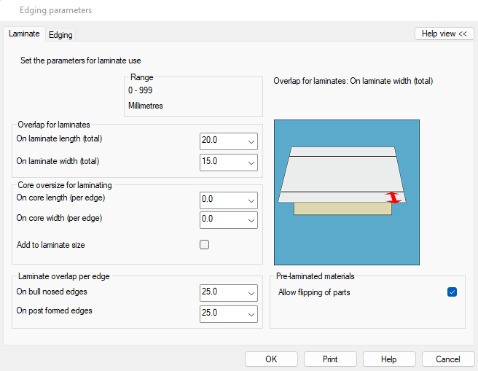Open Help from the bottom buttons

[389, 359]
